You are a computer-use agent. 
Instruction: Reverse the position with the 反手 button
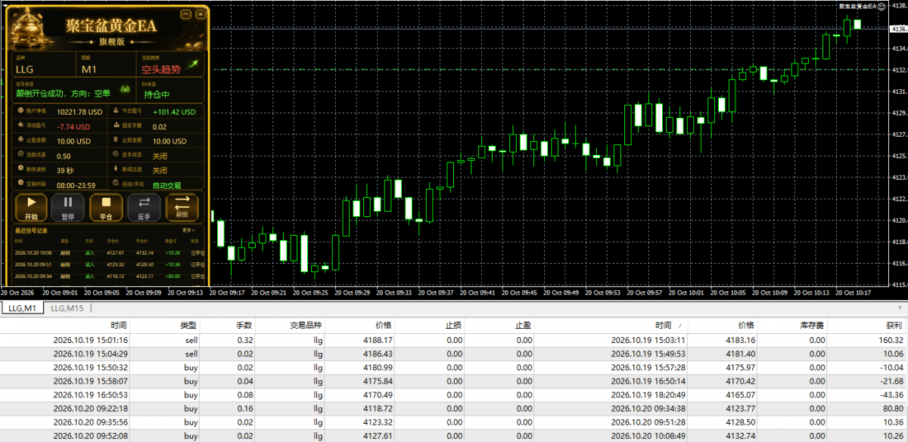(144, 207)
